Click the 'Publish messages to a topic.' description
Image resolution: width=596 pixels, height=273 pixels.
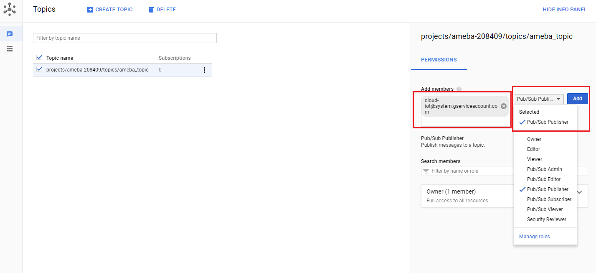pos(453,145)
